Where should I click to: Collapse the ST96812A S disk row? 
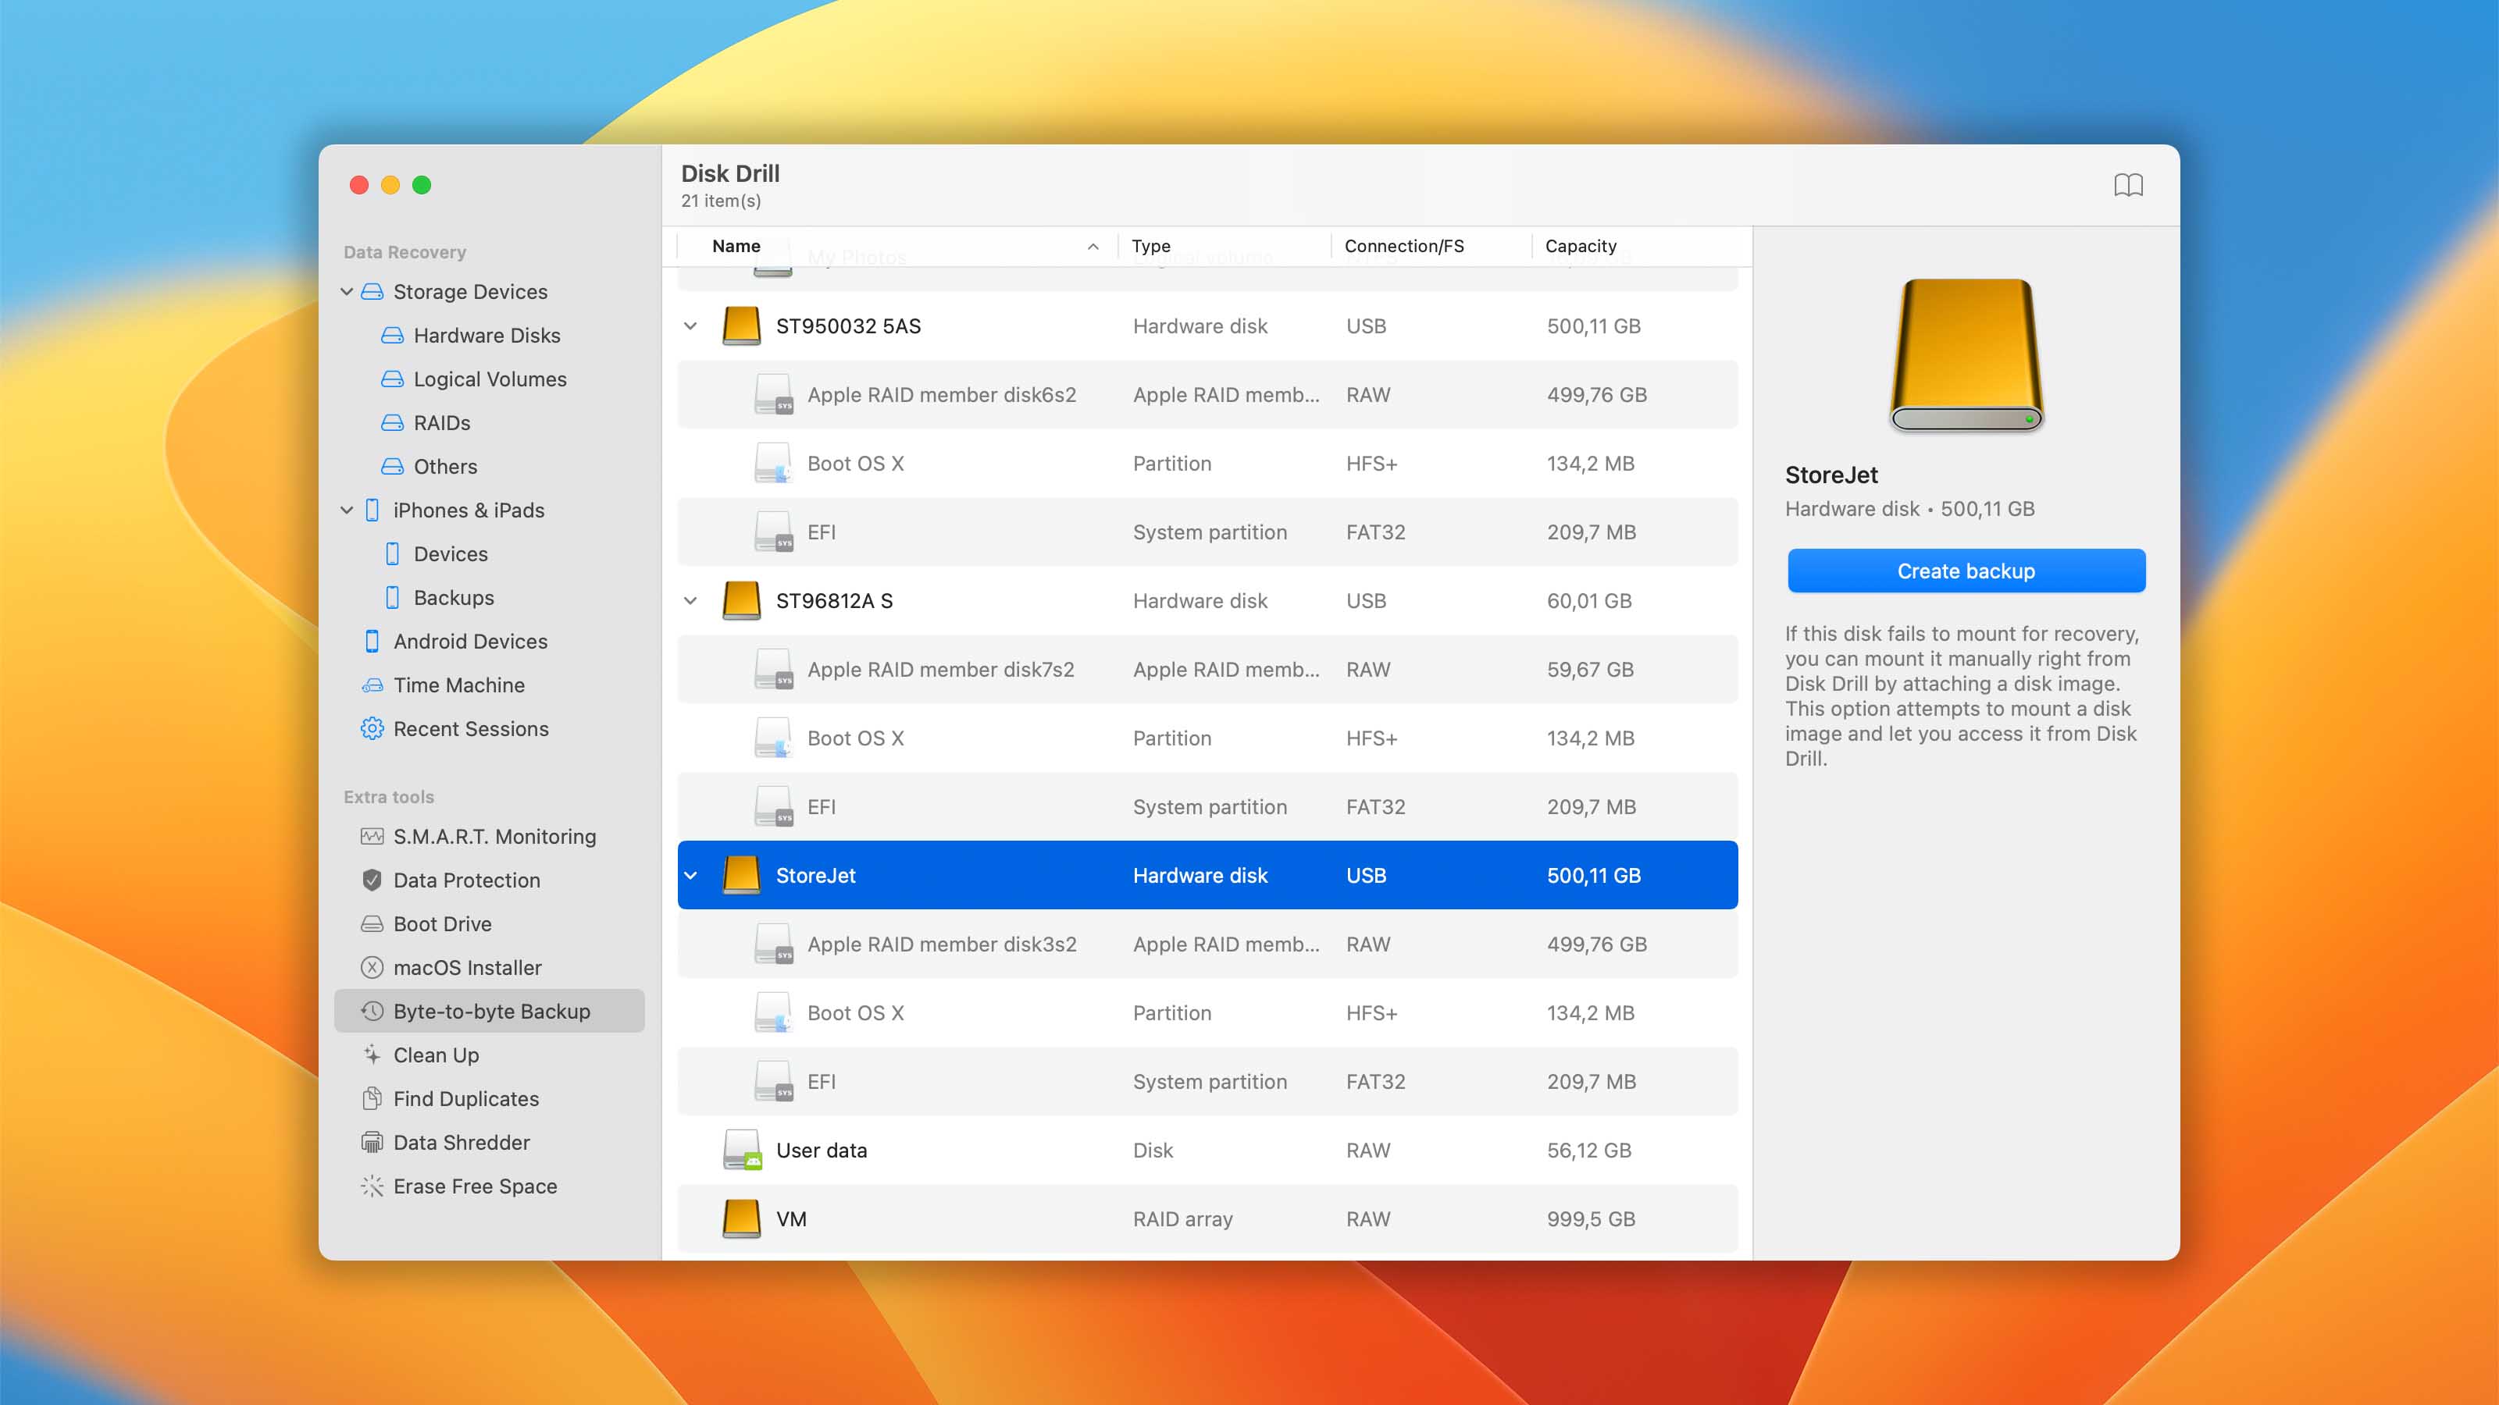690,600
